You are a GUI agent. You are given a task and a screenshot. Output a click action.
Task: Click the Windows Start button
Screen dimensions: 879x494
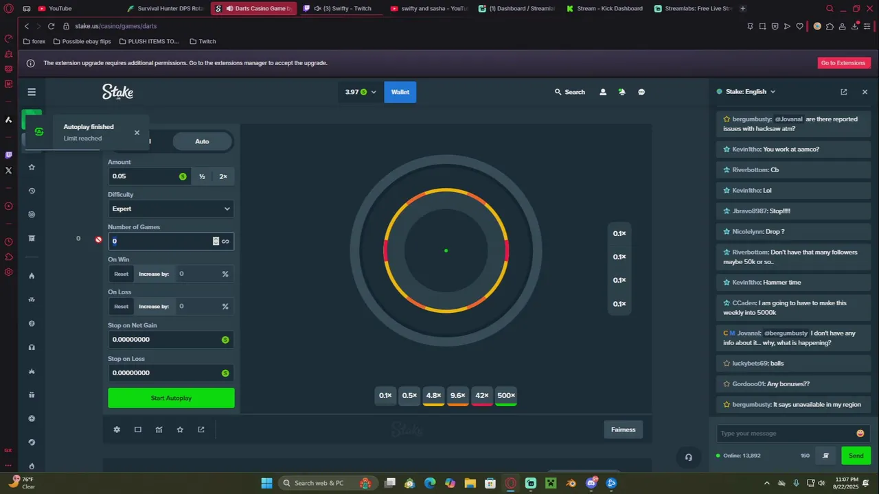(266, 483)
